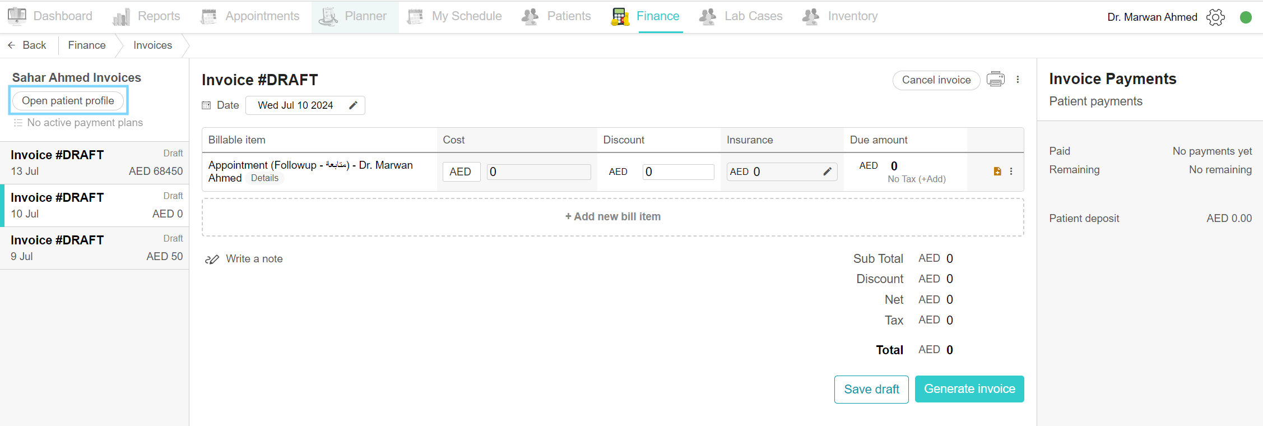Click the green online status indicator

(x=1246, y=17)
